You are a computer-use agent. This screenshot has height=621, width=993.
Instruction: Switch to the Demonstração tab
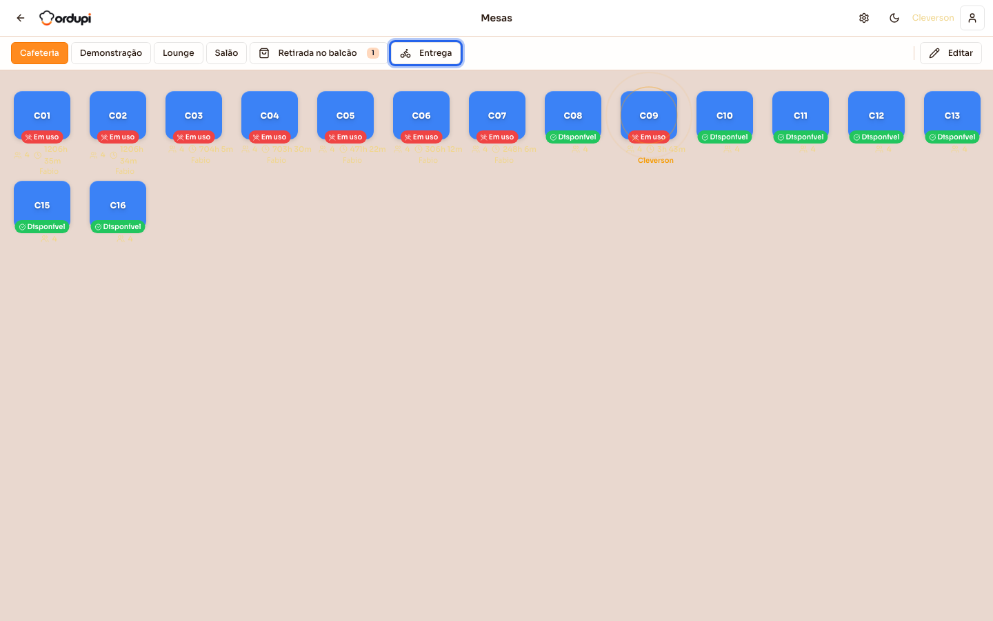111,53
